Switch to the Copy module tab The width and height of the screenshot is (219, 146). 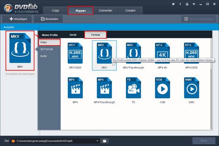point(55,10)
